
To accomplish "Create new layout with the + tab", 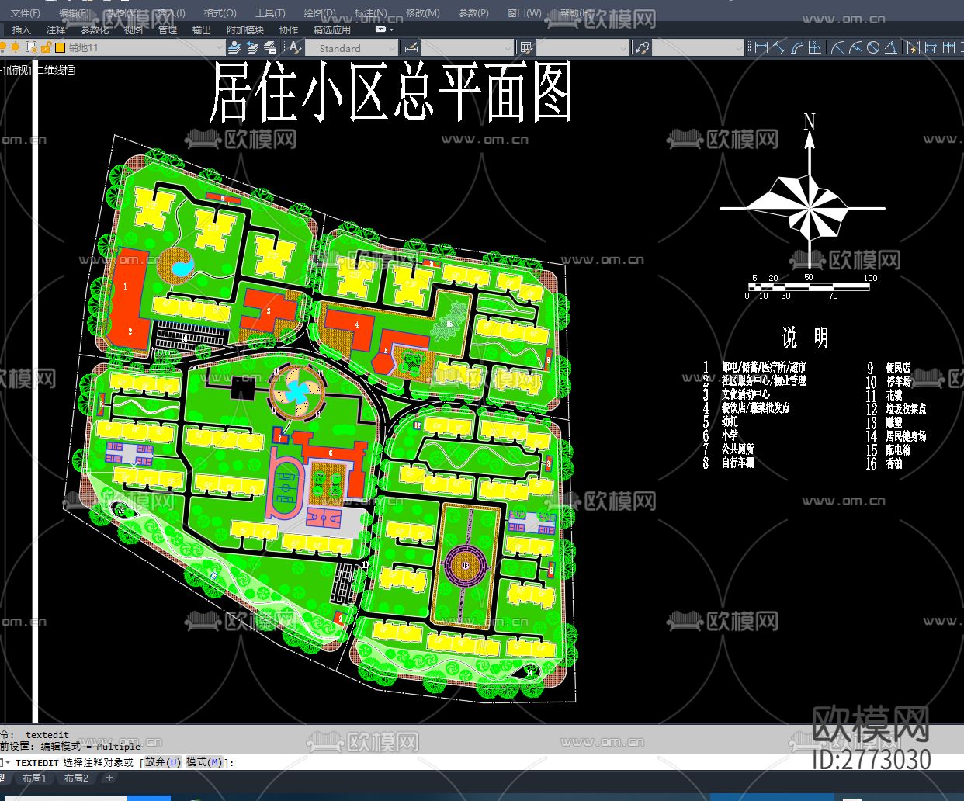I will coord(109,778).
